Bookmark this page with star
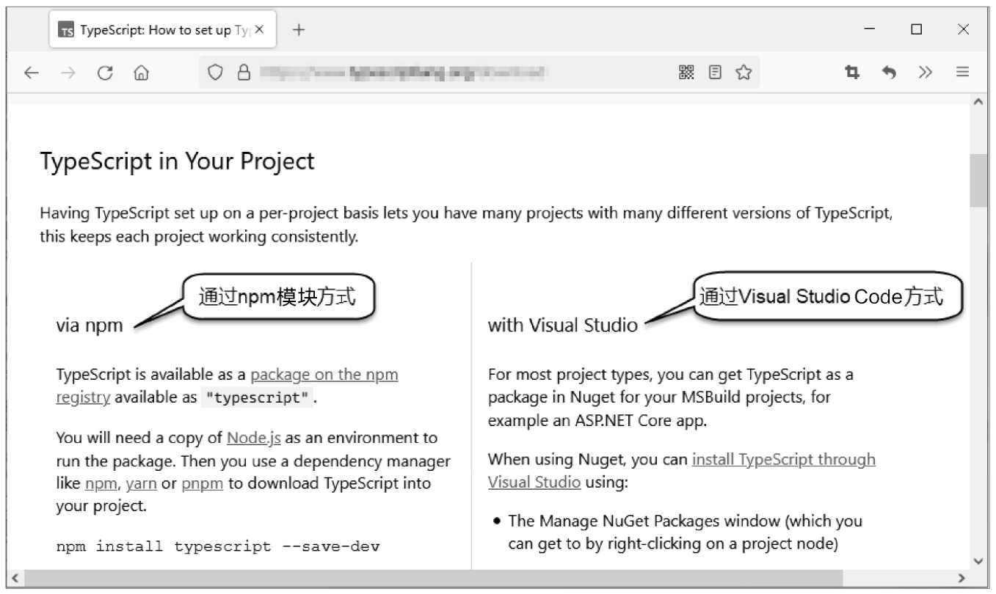Screen dimensions: 996x594 [x=744, y=72]
